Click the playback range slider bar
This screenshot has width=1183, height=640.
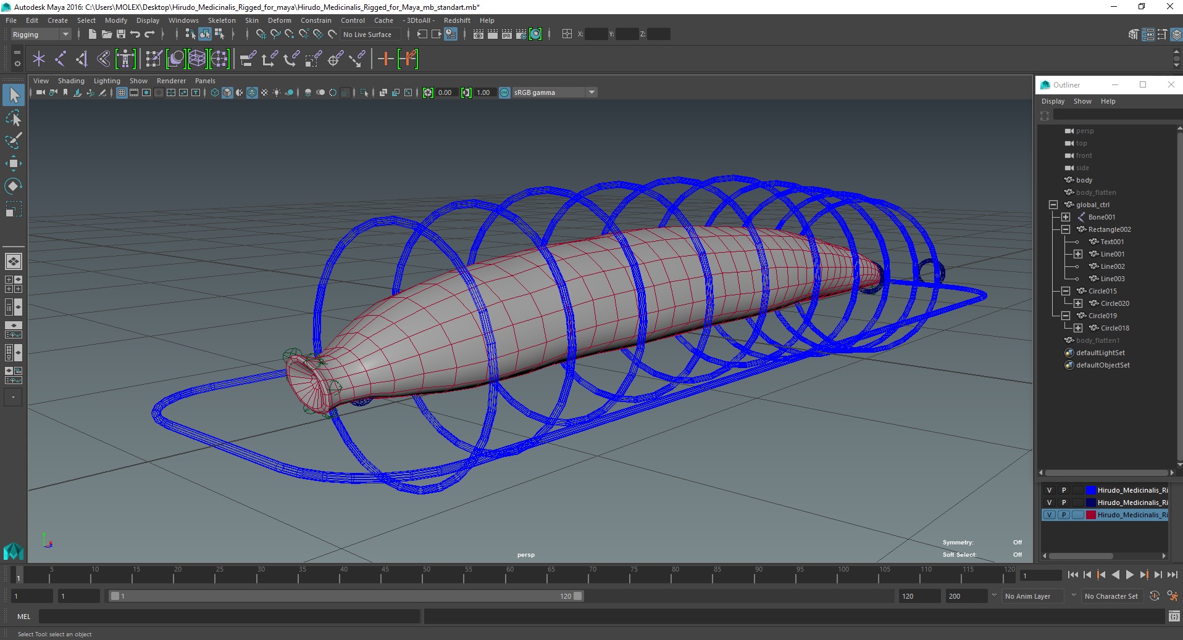[x=346, y=596]
